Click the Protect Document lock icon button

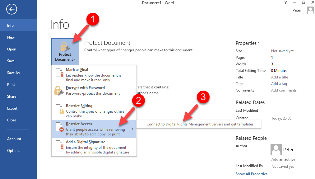65,52
